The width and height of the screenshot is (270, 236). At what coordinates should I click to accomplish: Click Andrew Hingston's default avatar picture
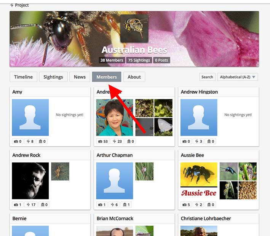click(x=199, y=117)
